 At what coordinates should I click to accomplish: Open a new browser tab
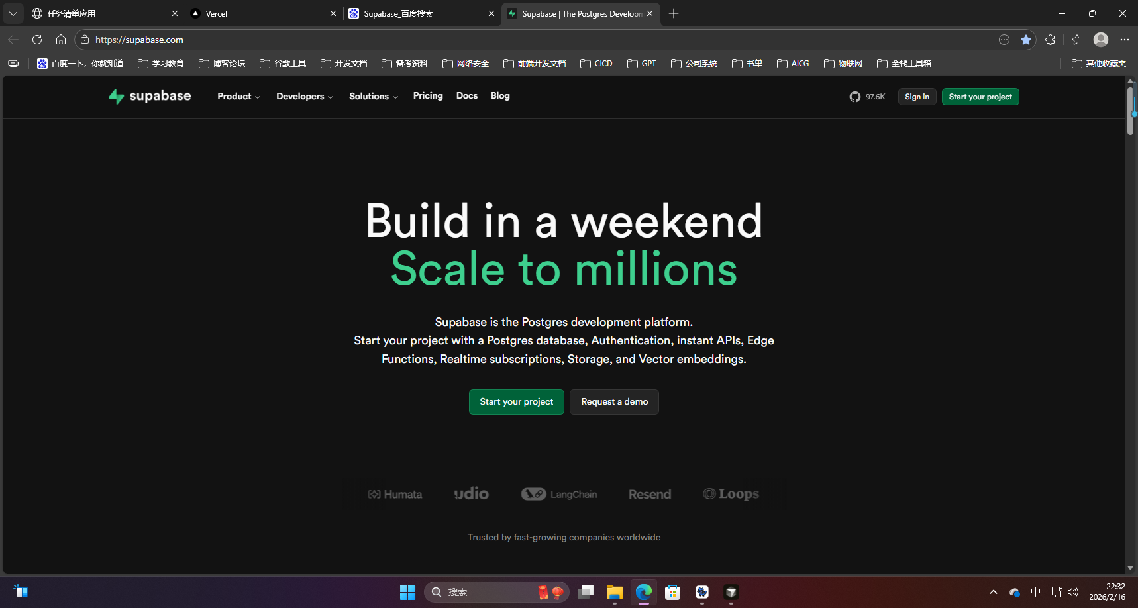(674, 13)
